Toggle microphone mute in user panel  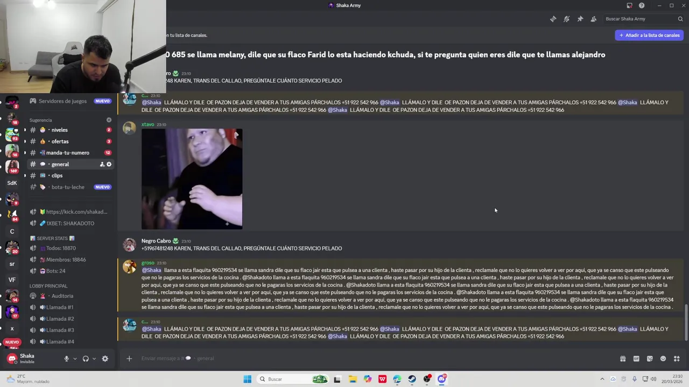67,359
